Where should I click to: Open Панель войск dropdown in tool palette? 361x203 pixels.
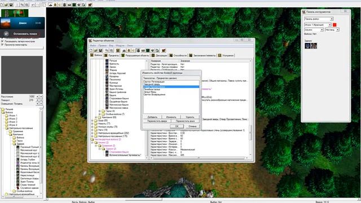(x=319, y=19)
